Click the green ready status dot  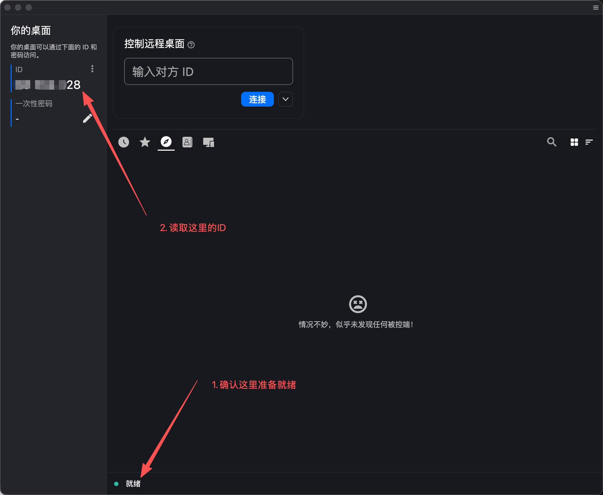[116, 484]
